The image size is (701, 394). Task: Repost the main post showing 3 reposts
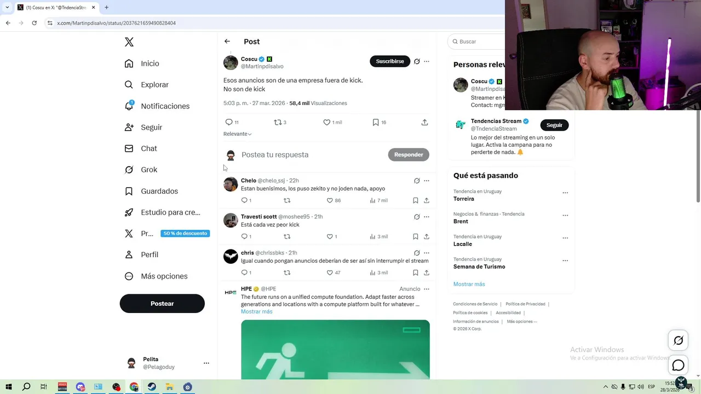tap(280, 123)
